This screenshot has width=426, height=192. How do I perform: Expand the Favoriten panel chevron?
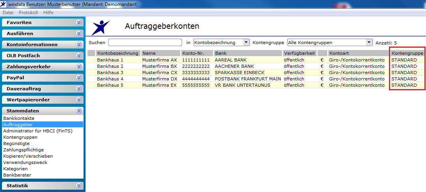[79, 22]
